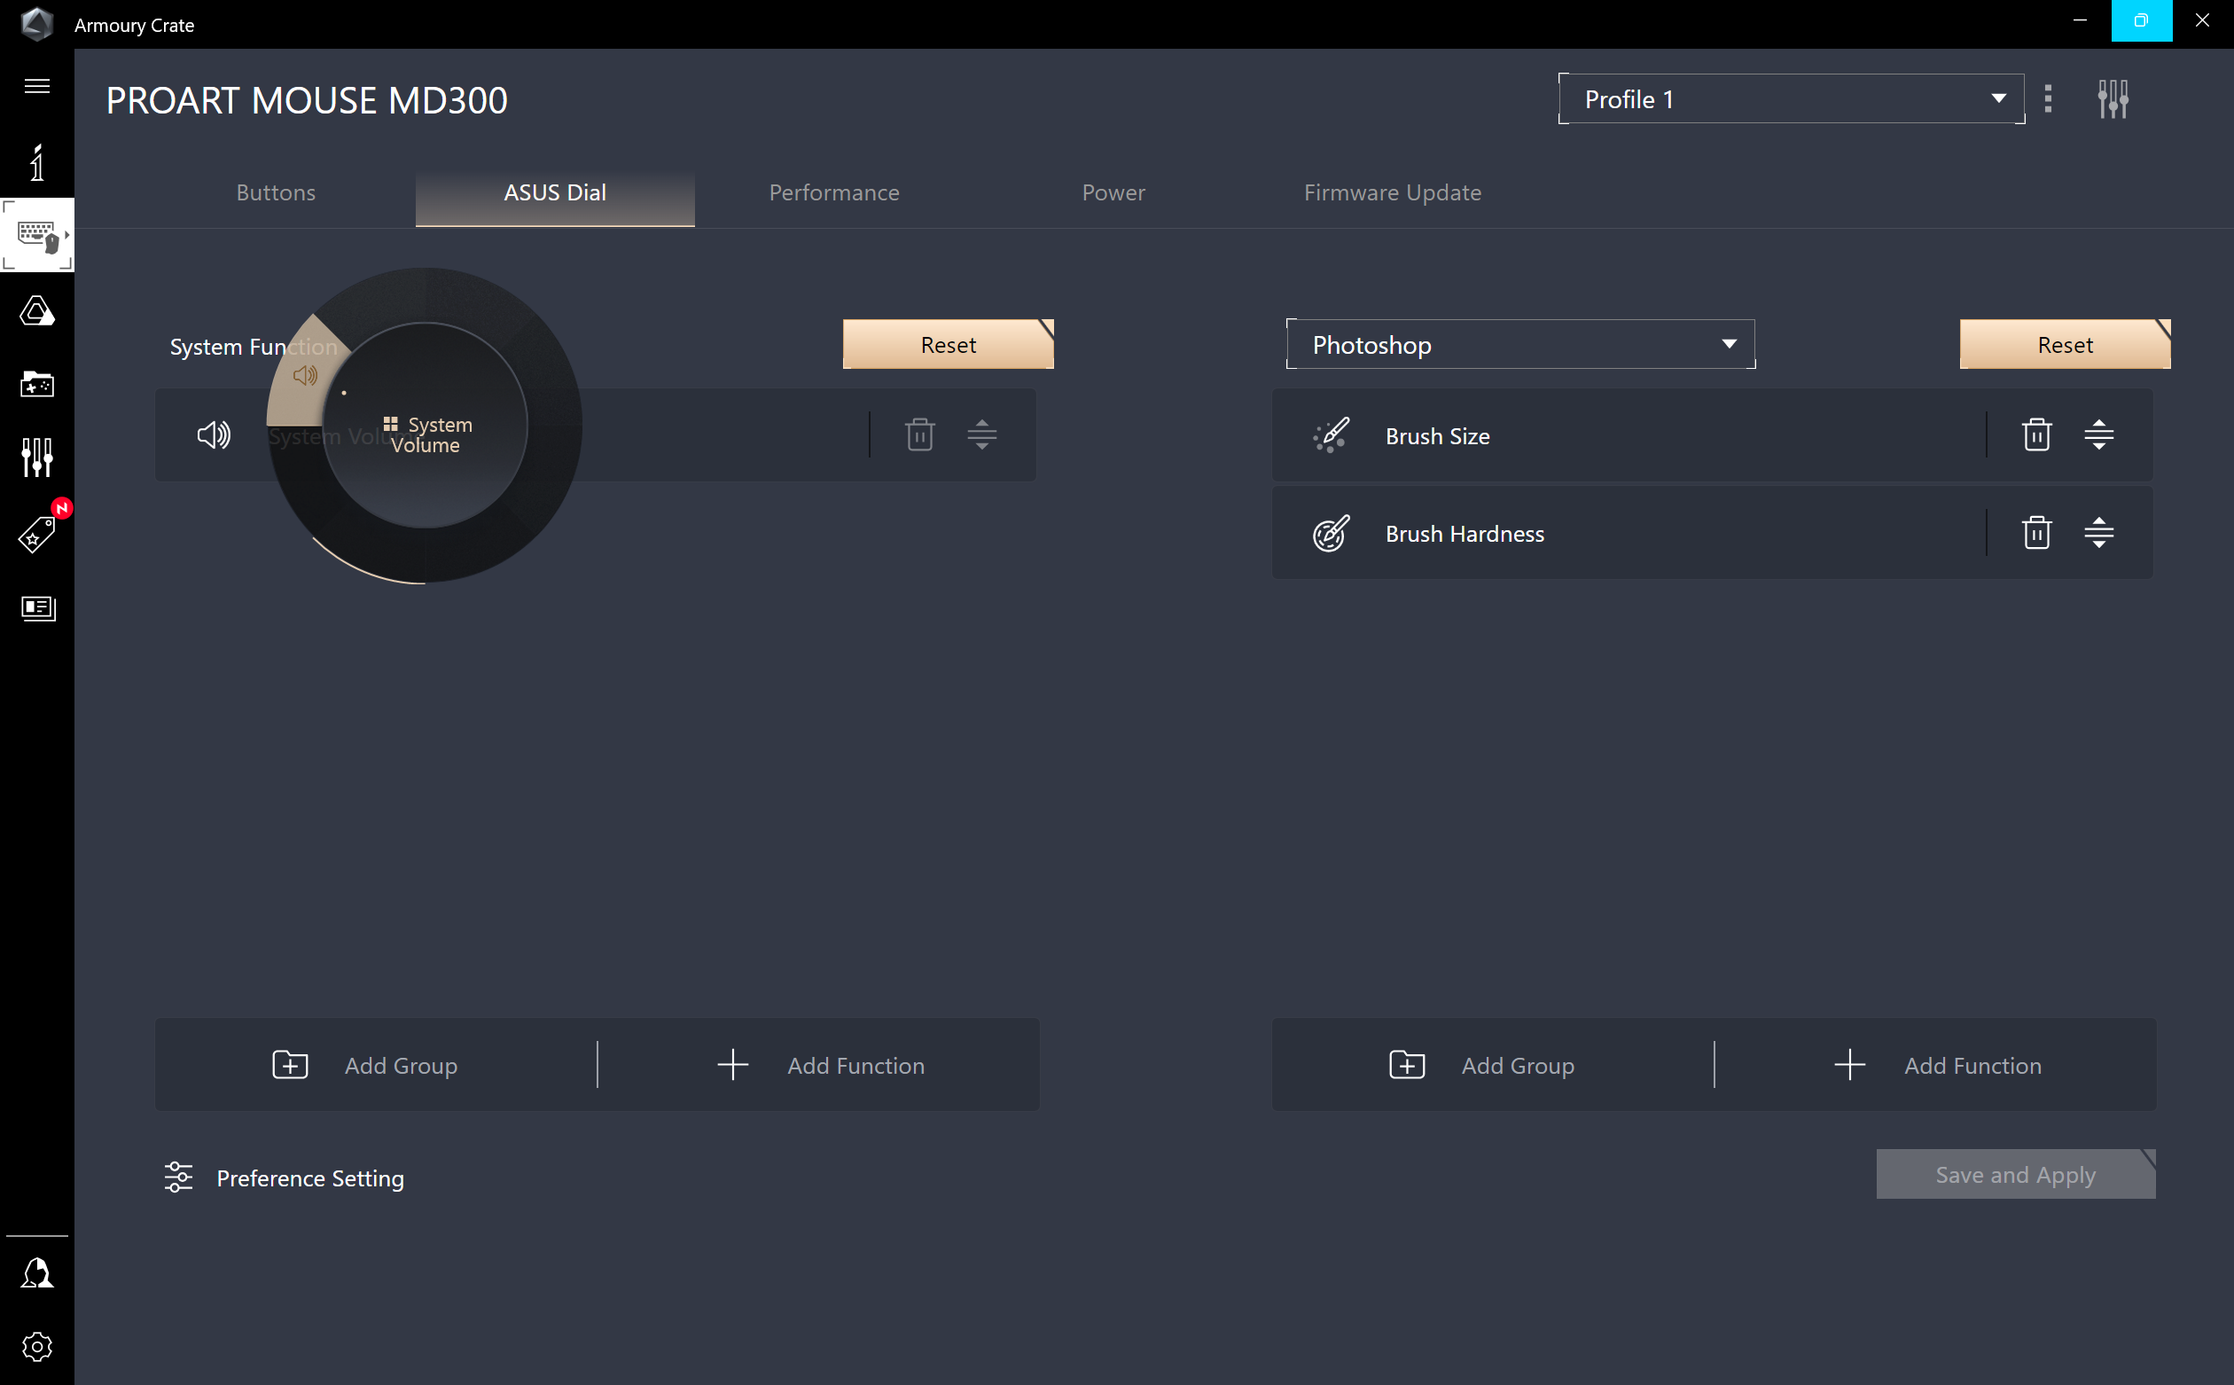Click reorder handle for Brush Size

pos(2098,434)
